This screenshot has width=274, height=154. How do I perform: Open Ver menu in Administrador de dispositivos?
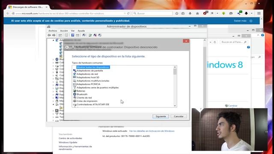(73, 31)
